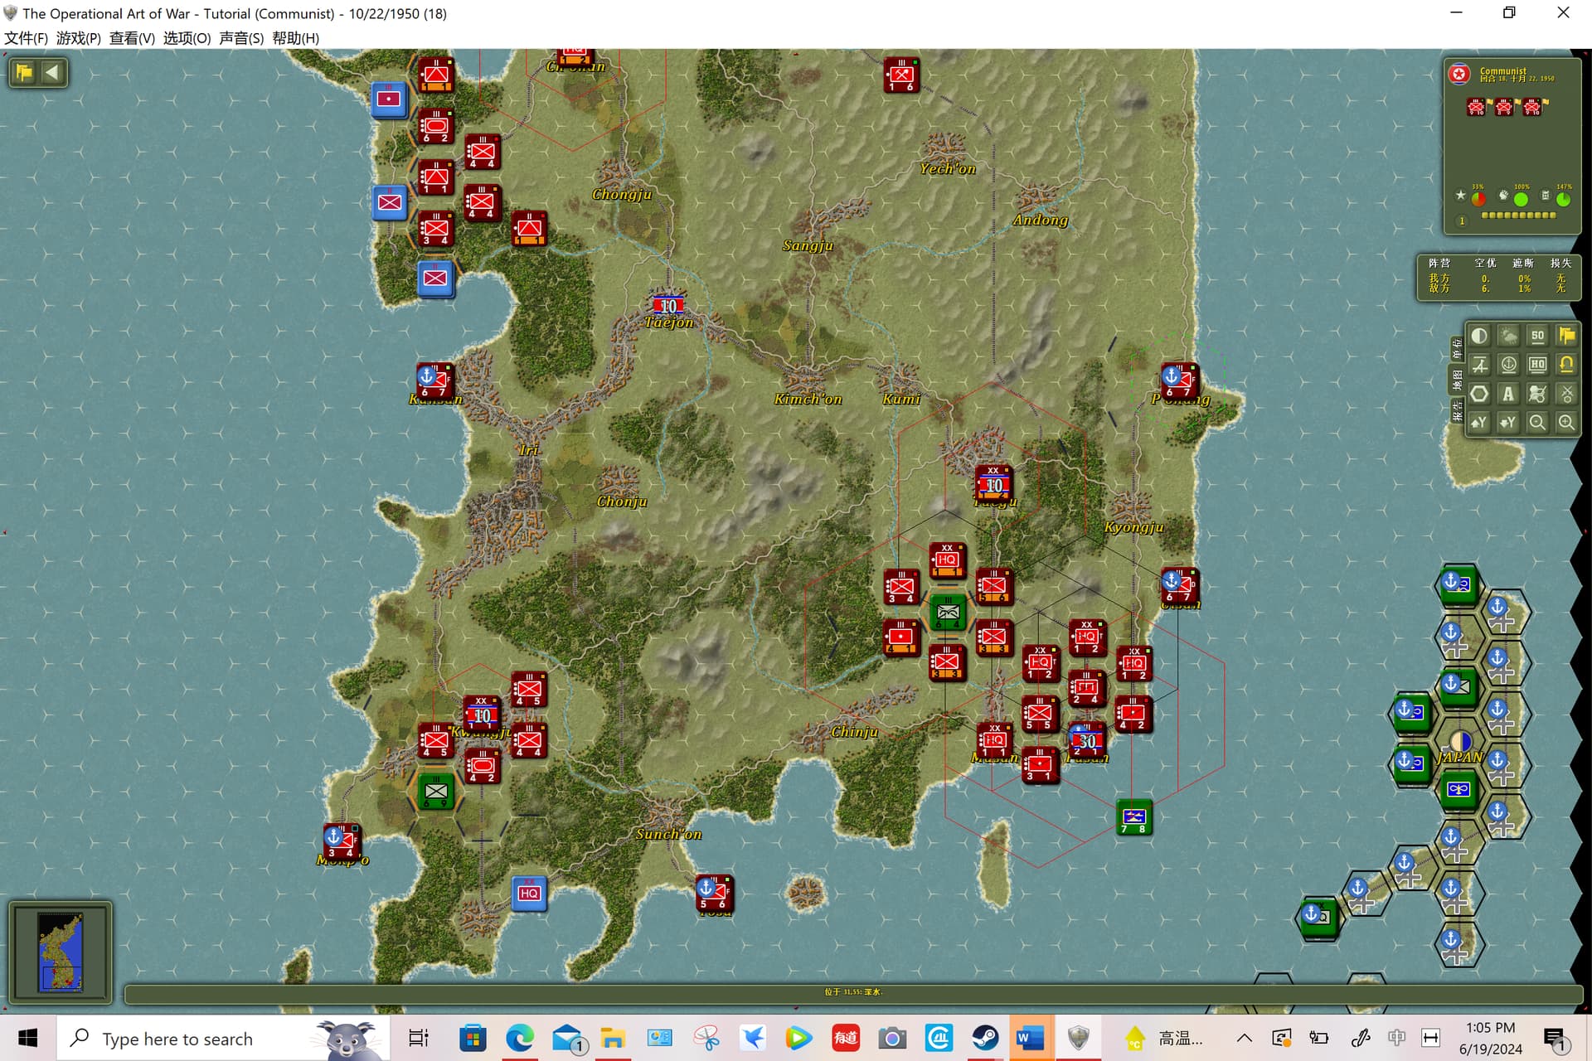Viewport: 1592px width, 1061px height.
Task: Switch to the 报告 side tab
Action: 1457,409
